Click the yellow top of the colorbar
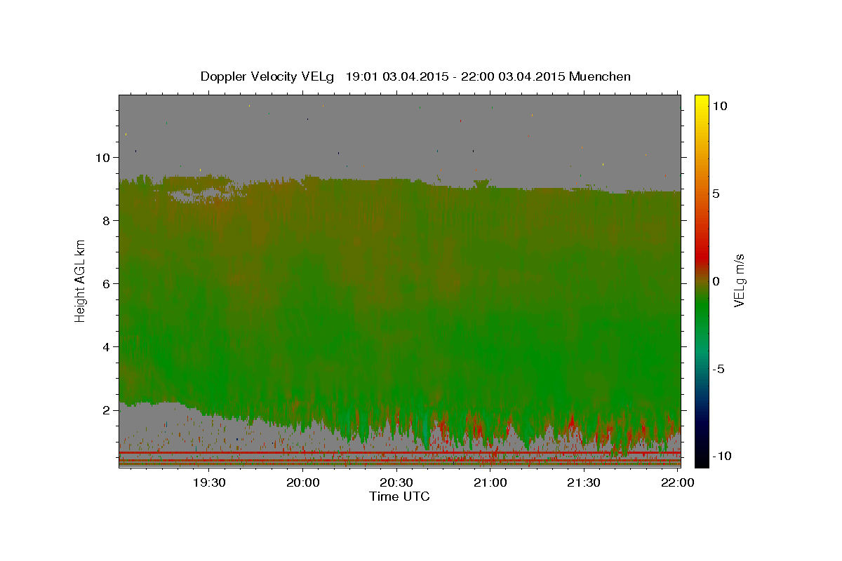 tap(701, 102)
